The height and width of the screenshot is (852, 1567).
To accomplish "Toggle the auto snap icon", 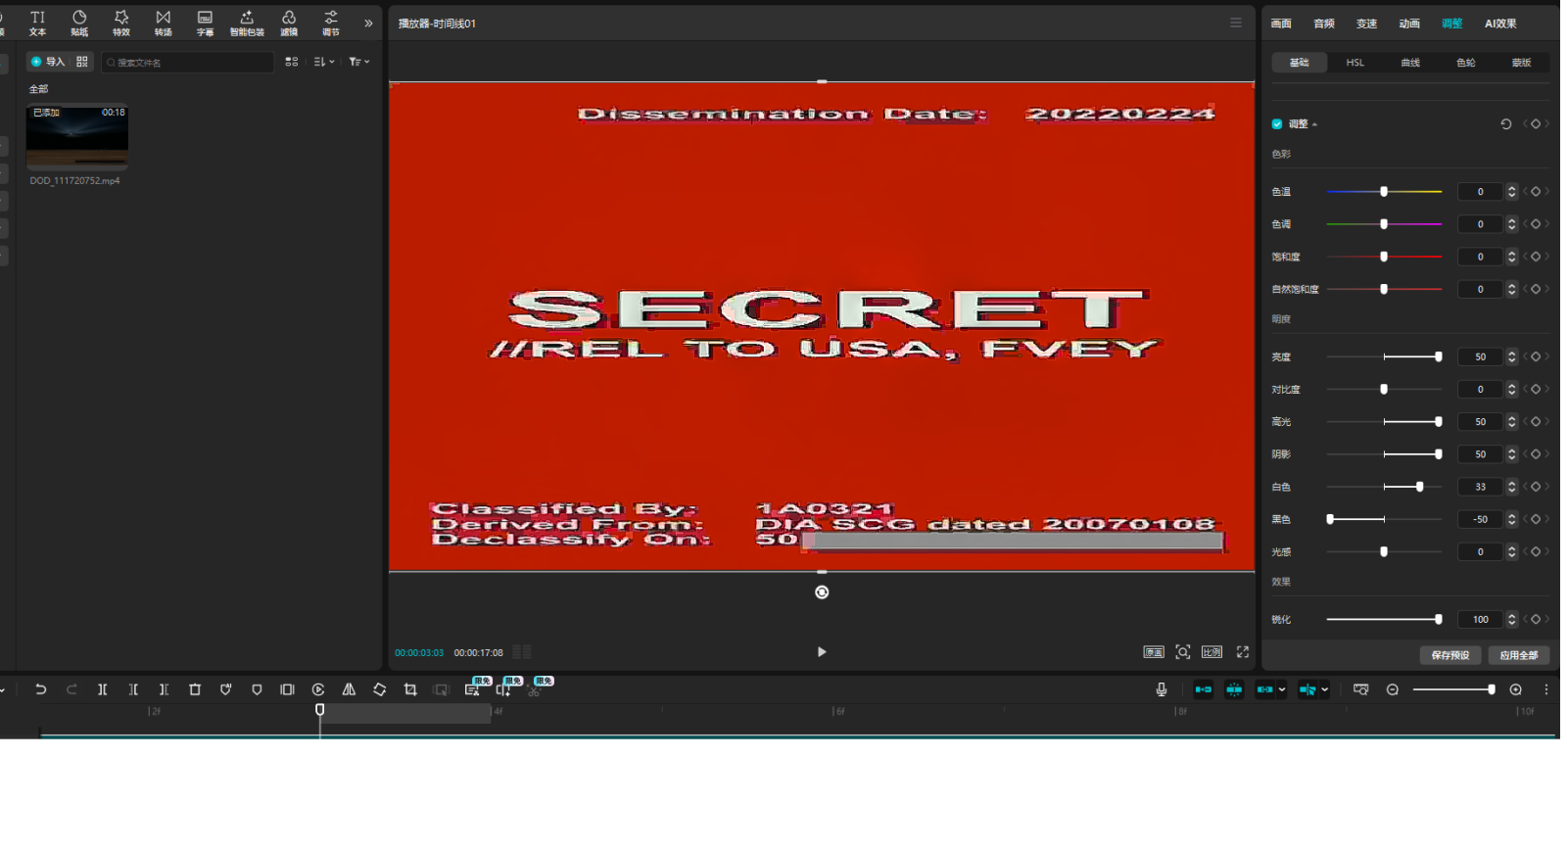I will click(1234, 689).
